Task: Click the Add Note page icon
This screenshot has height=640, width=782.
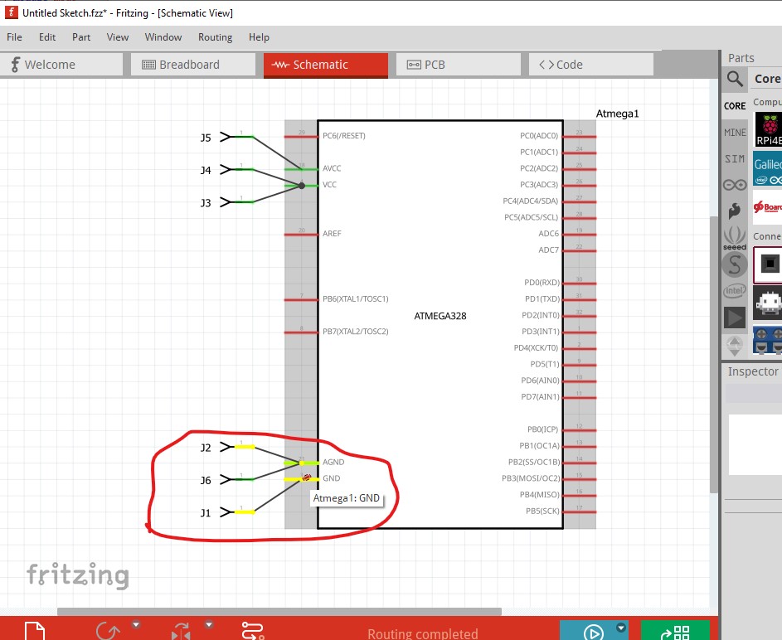Action: [x=33, y=632]
